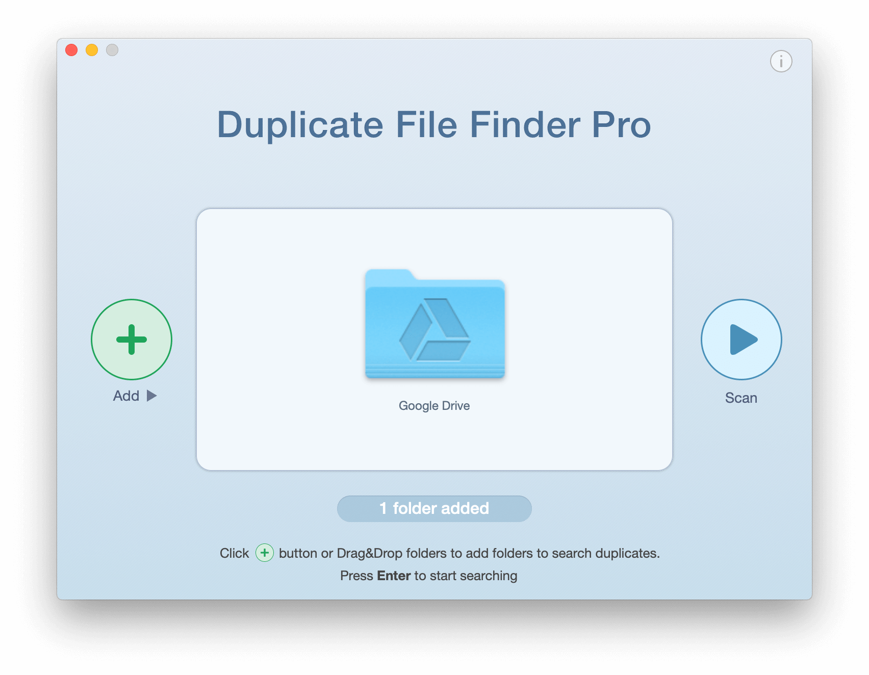Expand the Add menu arrow beside Add label
This screenshot has width=869, height=675.
coord(151,396)
